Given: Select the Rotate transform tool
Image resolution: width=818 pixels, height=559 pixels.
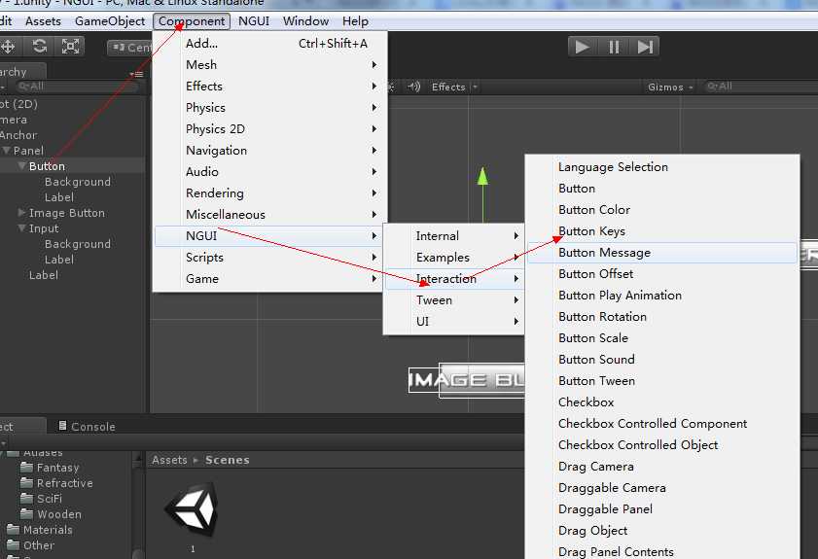Looking at the screenshot, I should click(x=40, y=47).
